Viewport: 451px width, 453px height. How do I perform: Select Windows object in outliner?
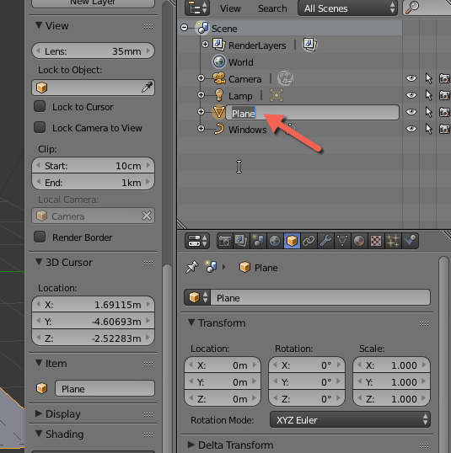247,130
